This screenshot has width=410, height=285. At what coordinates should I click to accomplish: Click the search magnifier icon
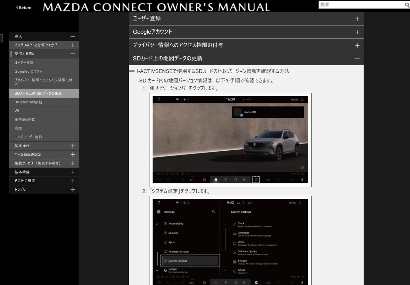click(x=407, y=5)
